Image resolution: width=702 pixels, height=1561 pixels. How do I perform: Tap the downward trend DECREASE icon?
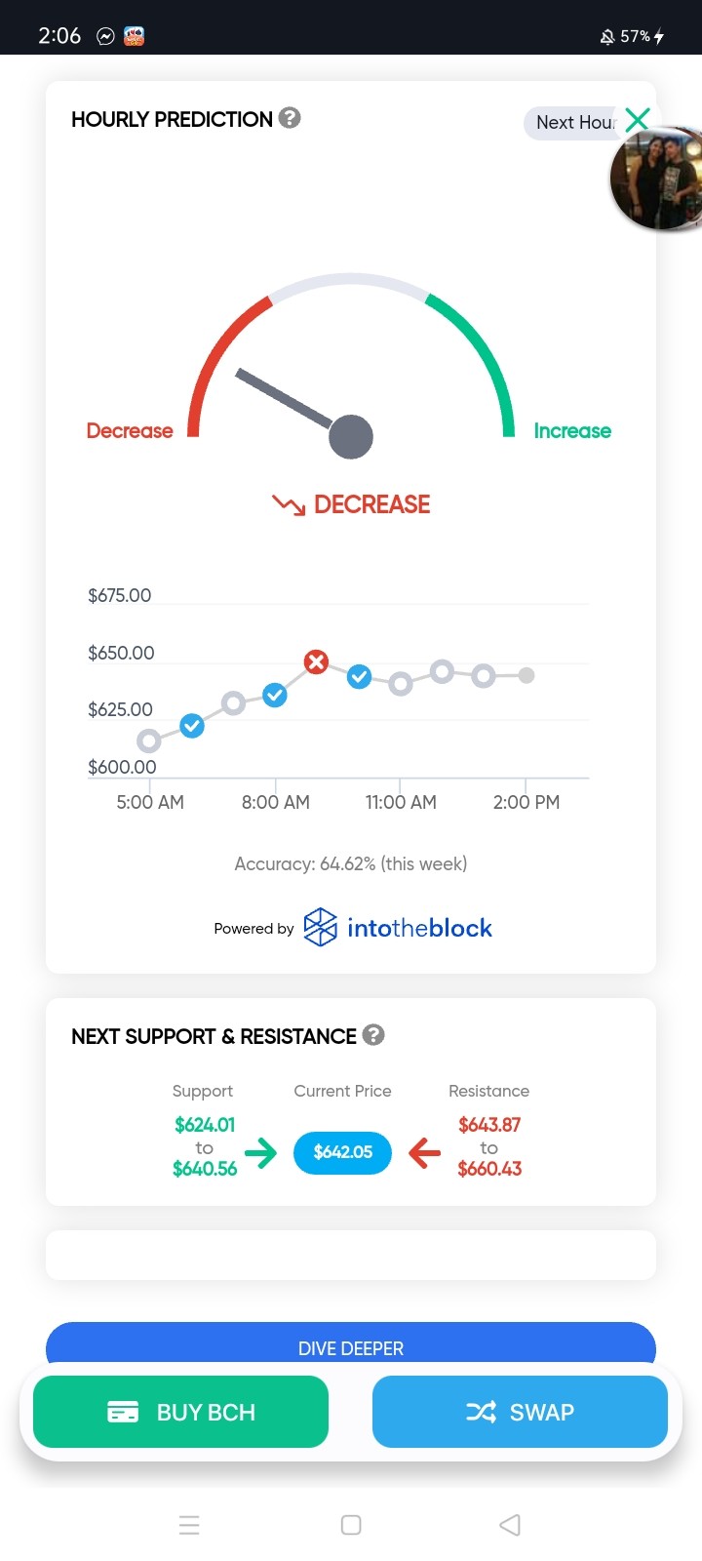(x=289, y=504)
